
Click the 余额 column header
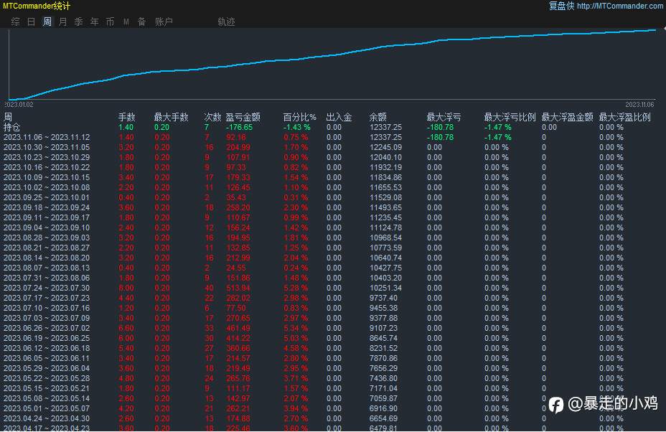pos(378,117)
